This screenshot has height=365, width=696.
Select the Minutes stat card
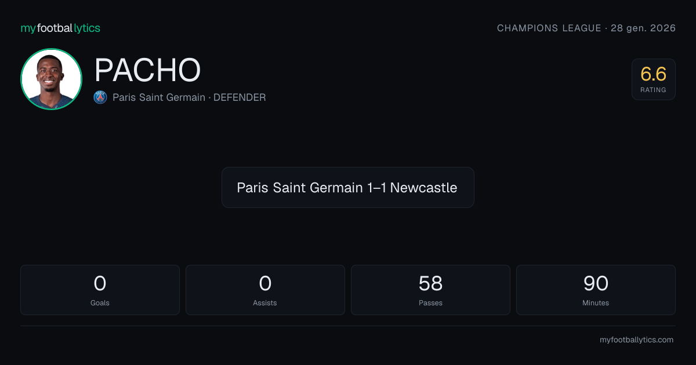tap(596, 290)
